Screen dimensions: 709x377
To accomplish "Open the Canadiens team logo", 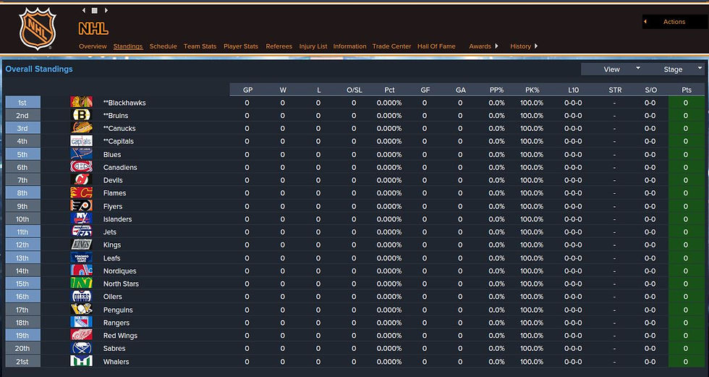I will (81, 167).
